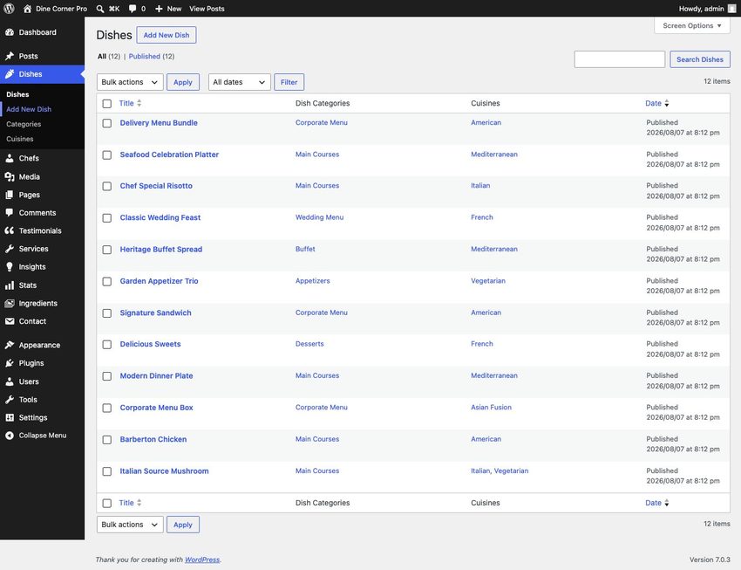Open the bottom Bulk actions dropdown

pos(130,525)
